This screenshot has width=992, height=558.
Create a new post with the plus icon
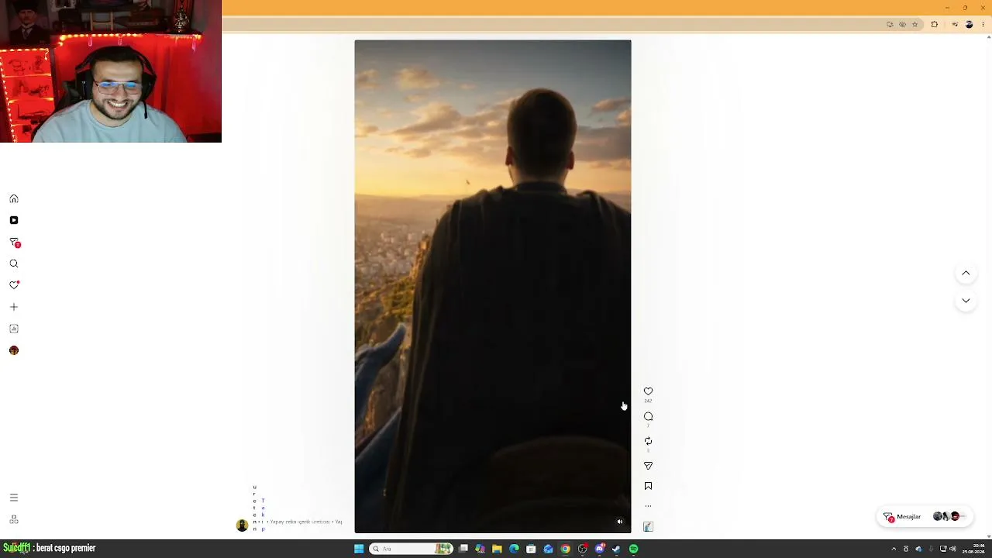pyautogui.click(x=14, y=307)
